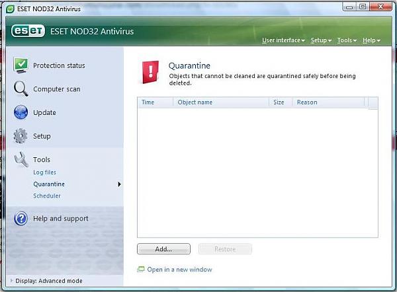This screenshot has height=292, width=397.
Task: Open the Protection status section
Action: click(x=59, y=65)
